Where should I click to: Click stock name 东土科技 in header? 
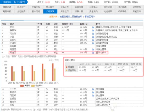(x=19, y=2)
